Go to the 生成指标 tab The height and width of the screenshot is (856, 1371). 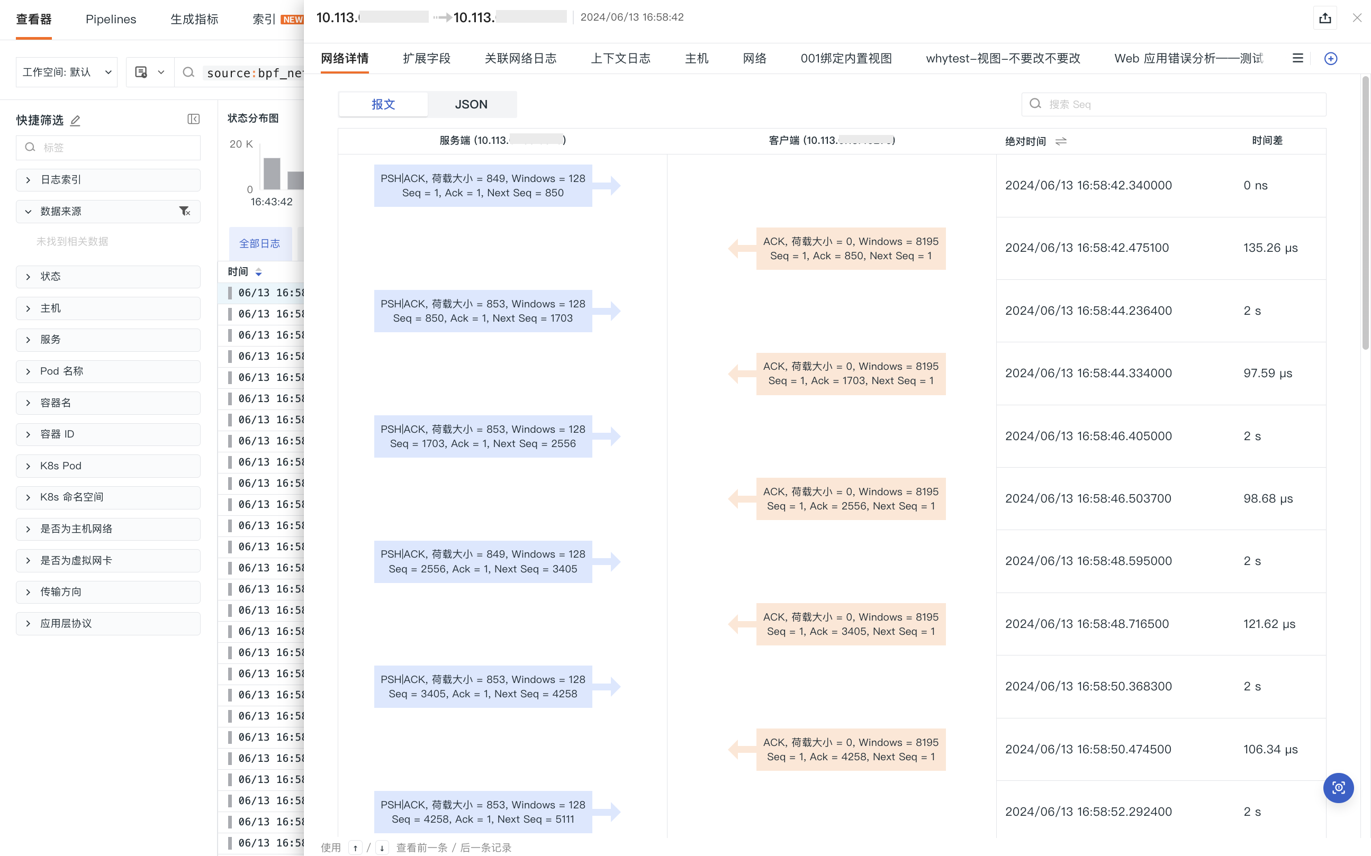[194, 19]
